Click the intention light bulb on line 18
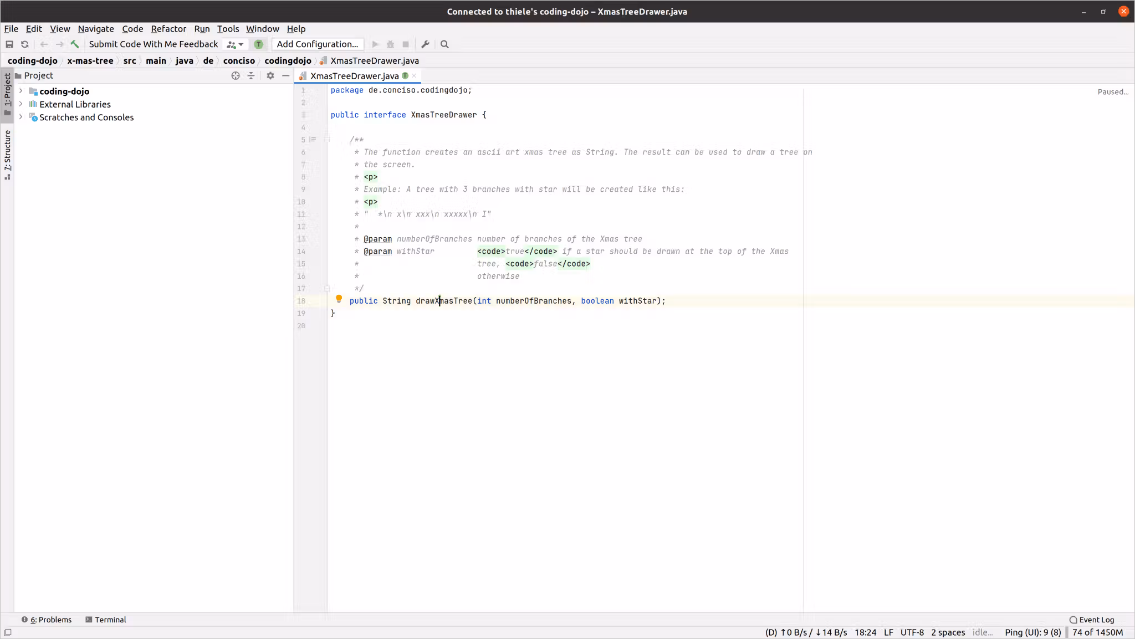The width and height of the screenshot is (1135, 639). (339, 300)
